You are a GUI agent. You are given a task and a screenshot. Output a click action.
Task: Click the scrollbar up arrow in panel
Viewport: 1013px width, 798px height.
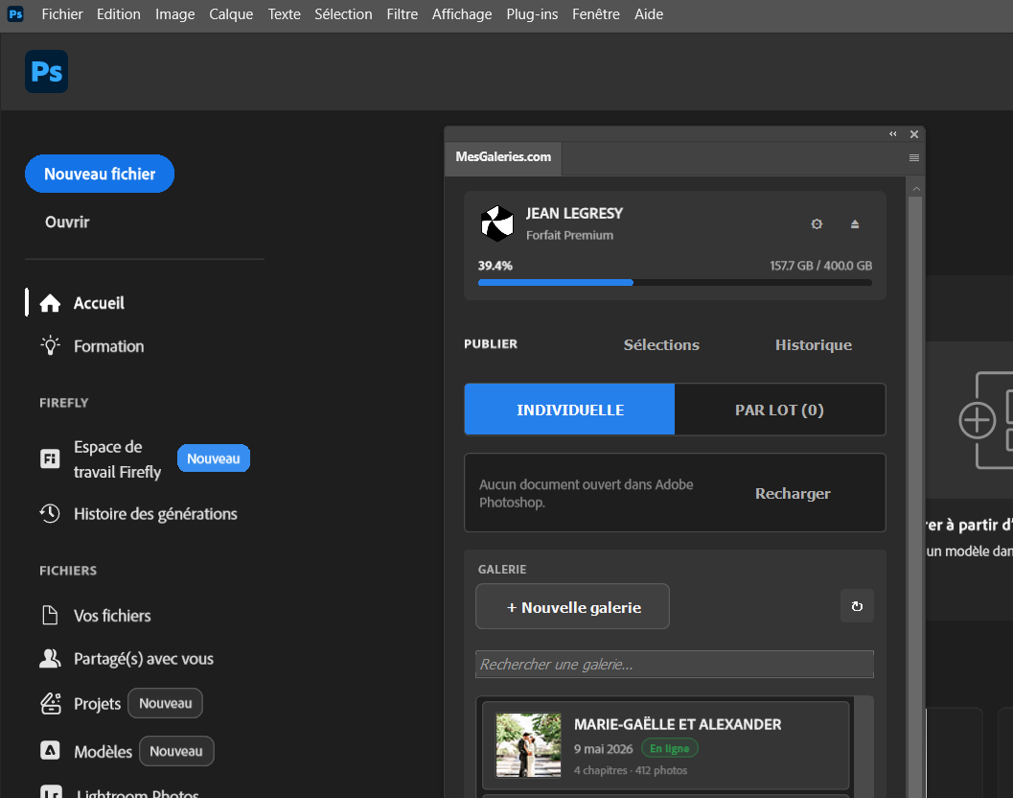(x=915, y=189)
